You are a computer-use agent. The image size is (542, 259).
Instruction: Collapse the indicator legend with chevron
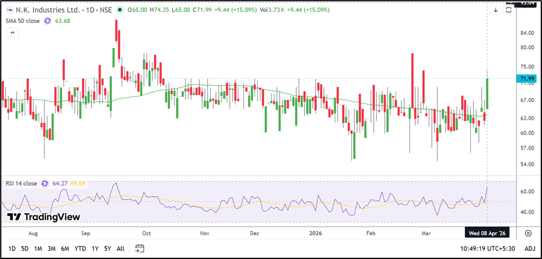(x=13, y=33)
